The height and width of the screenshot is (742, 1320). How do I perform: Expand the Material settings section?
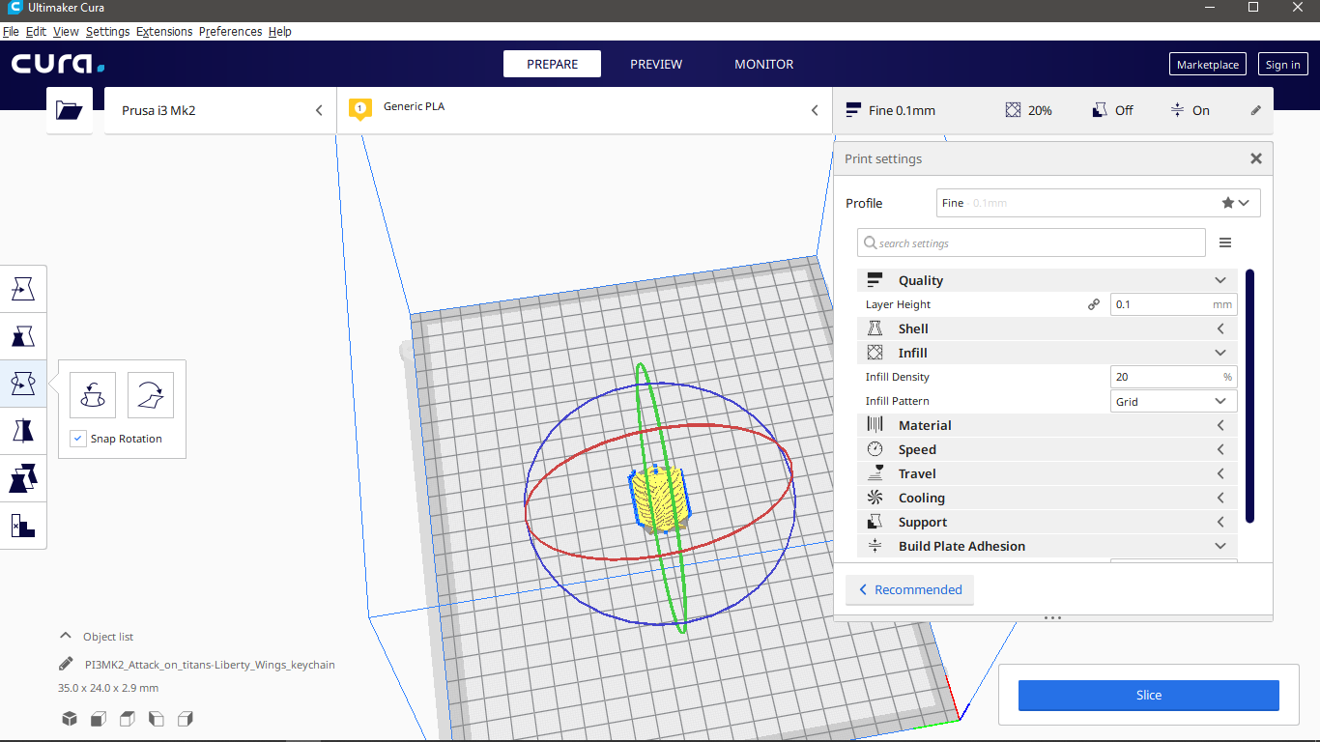pyautogui.click(x=1047, y=425)
